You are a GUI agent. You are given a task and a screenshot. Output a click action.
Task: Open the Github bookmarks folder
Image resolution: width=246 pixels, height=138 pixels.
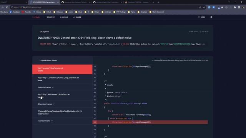click(47, 12)
